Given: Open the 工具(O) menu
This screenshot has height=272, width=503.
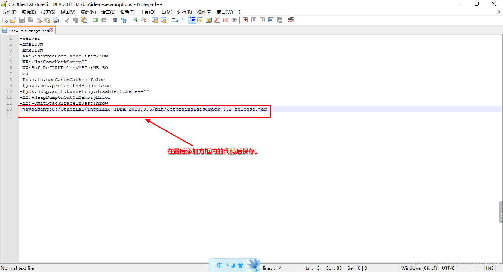Looking at the screenshot, I should tap(148, 12).
